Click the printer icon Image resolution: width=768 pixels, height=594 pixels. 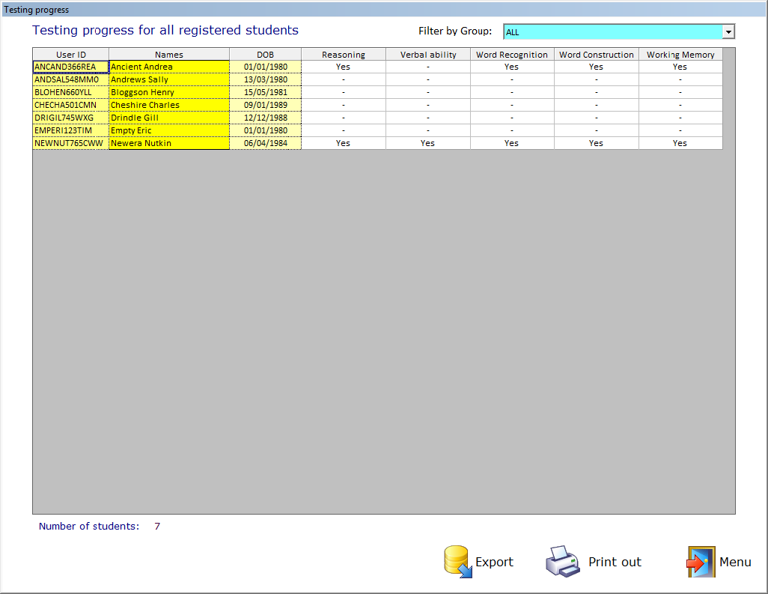tap(563, 561)
